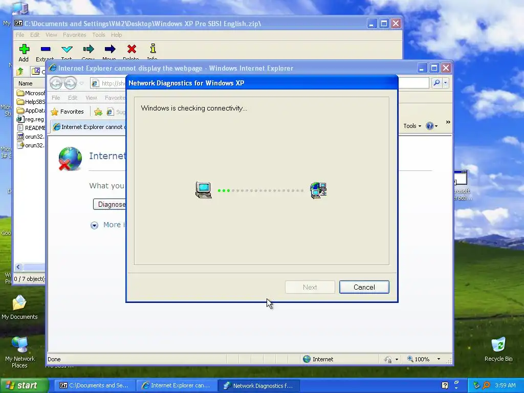Cancel the Network Diagnostics check
Viewport: 524px width, 393px height.
[x=364, y=287]
